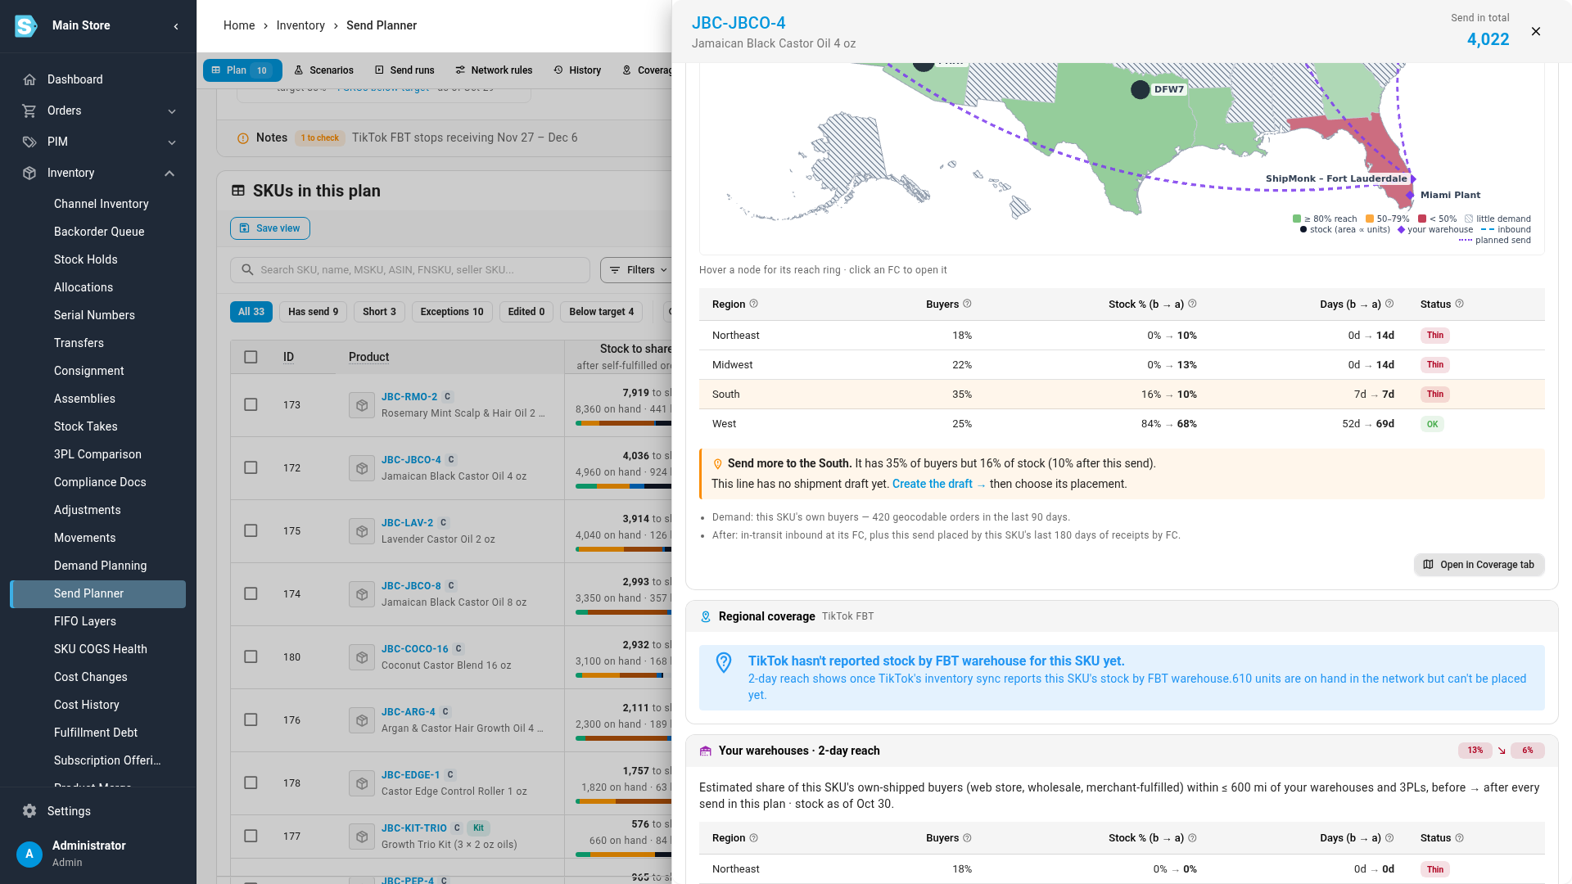
Task: Click the Inventory box icon
Action: (29, 173)
